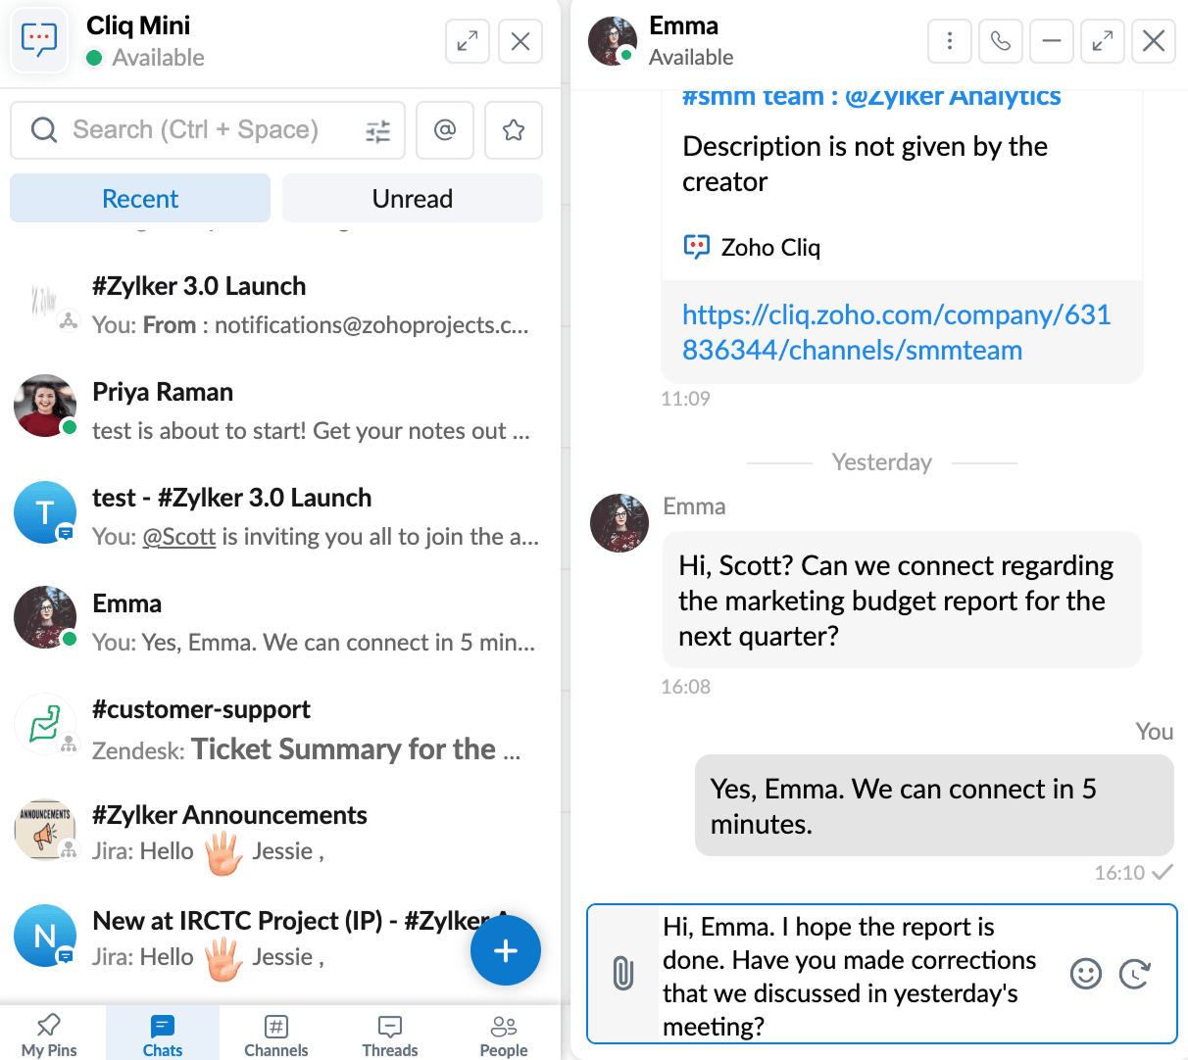Open My Pins in bottom bar
This screenshot has height=1060, width=1188.
[49, 1036]
